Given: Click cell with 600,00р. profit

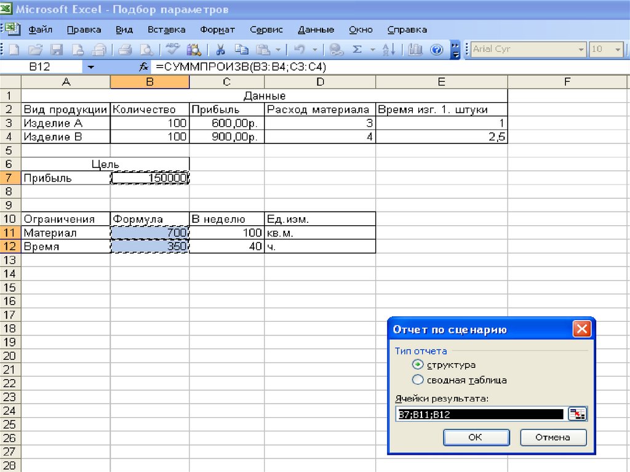Looking at the screenshot, I should tap(226, 123).
